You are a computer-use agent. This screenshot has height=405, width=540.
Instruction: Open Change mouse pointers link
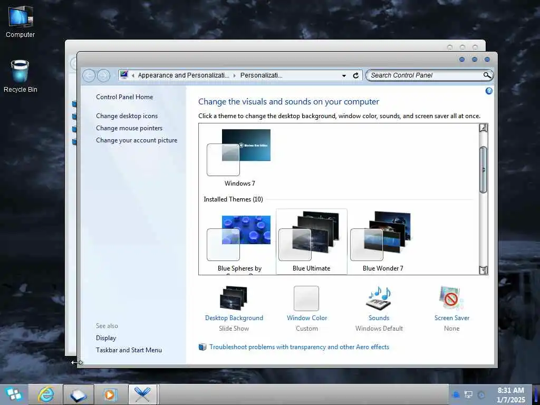click(129, 128)
